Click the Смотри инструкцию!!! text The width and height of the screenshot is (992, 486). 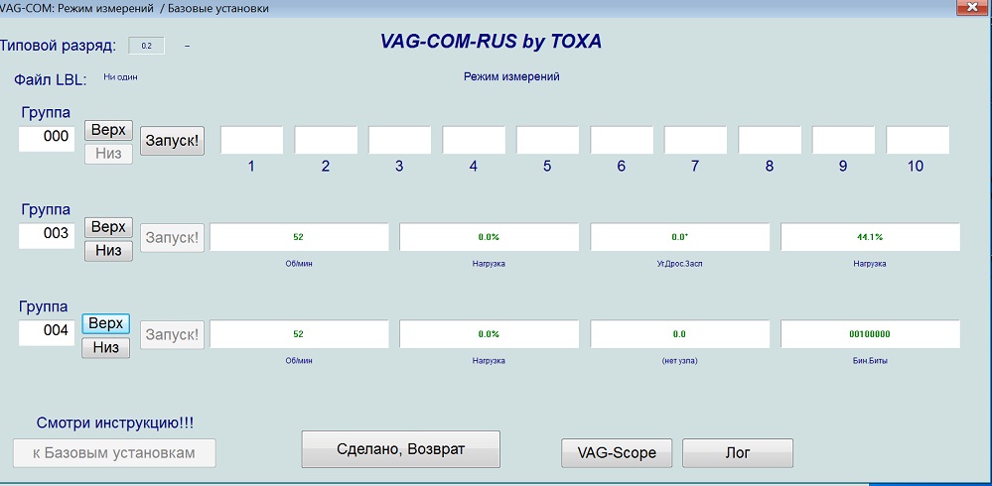tap(115, 424)
